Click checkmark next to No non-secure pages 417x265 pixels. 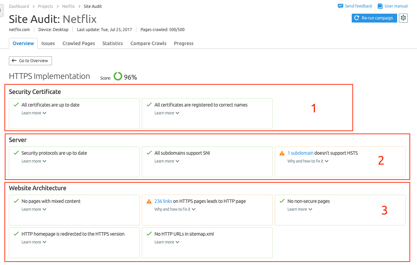282,201
